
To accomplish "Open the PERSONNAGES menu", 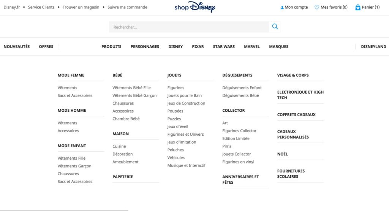I will [145, 47].
